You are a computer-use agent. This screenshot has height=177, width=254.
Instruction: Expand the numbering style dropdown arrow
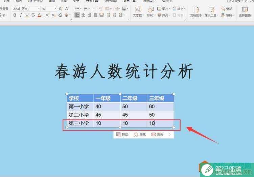pyautogui.click(x=89, y=9)
